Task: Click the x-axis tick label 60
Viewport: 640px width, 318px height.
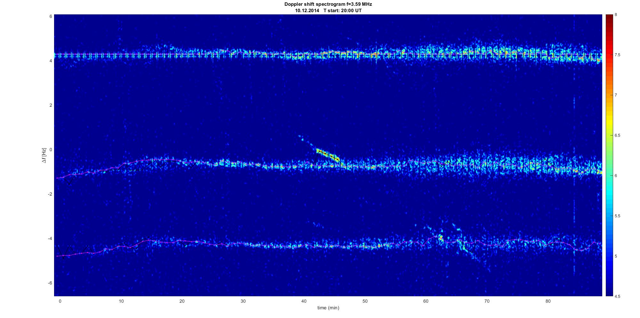Action: (426, 301)
